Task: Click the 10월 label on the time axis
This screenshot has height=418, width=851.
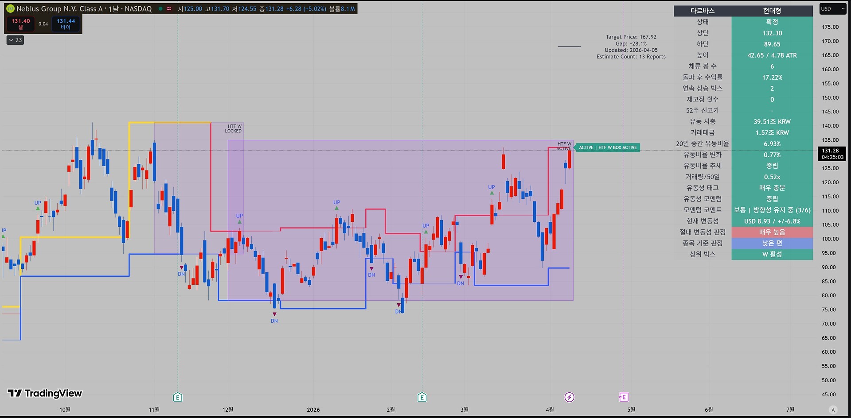Action: (x=65, y=410)
